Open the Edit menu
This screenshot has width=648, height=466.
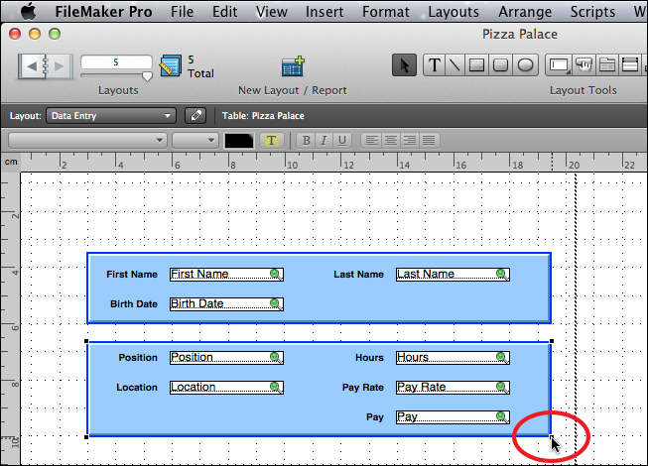click(225, 12)
